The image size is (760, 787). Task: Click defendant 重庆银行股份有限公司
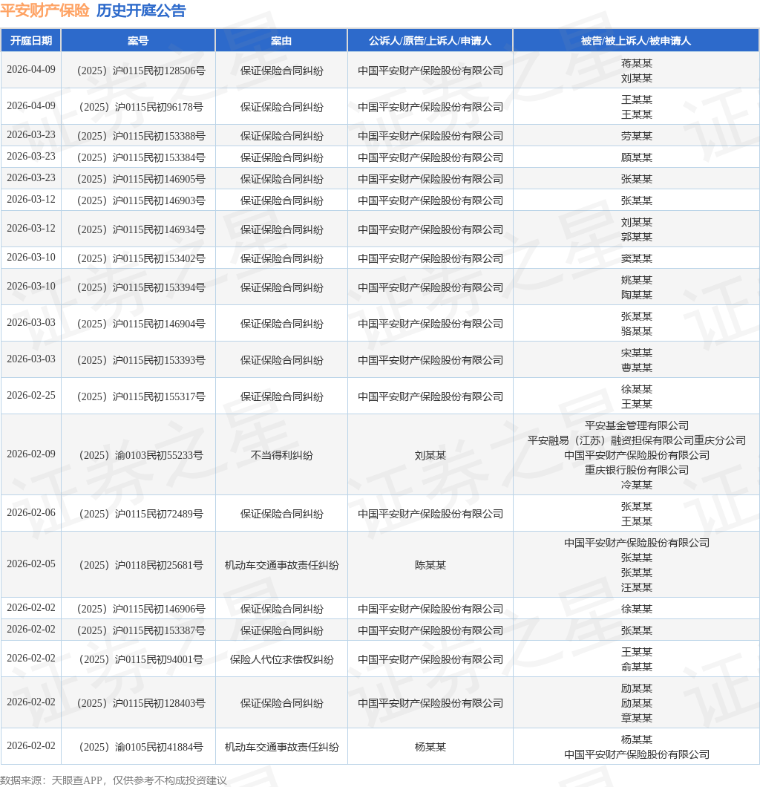click(637, 470)
